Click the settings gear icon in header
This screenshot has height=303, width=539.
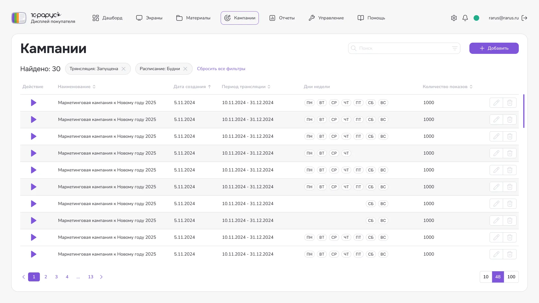coord(454,18)
